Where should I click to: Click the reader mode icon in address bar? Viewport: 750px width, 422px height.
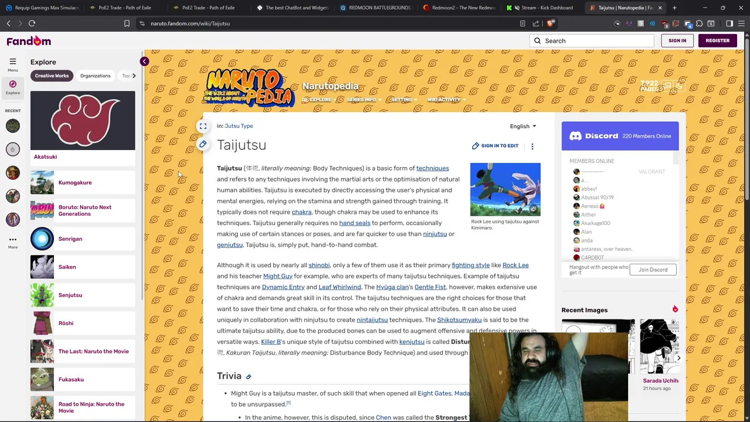(522, 23)
